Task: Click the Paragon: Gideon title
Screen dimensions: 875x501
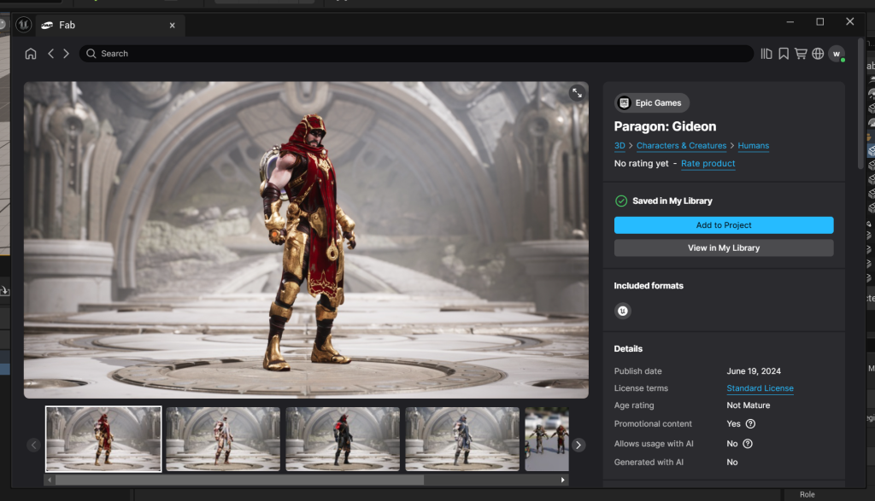Action: pyautogui.click(x=665, y=126)
